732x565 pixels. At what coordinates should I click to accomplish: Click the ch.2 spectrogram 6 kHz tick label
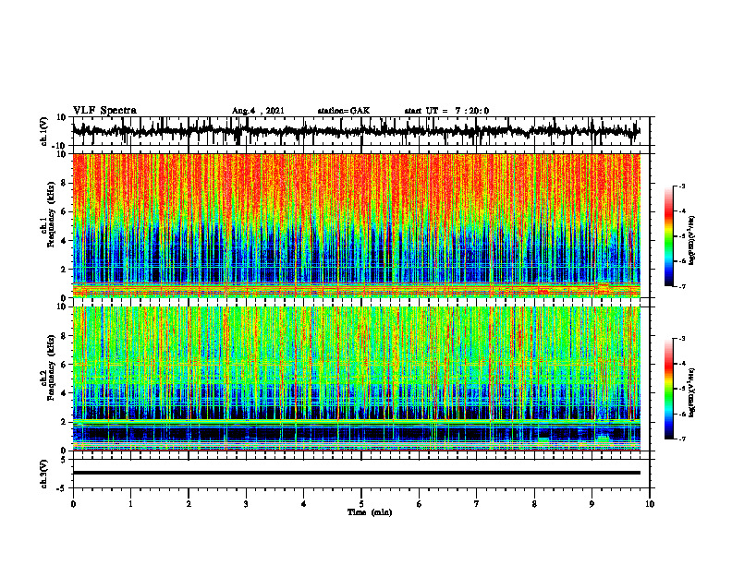(64, 365)
